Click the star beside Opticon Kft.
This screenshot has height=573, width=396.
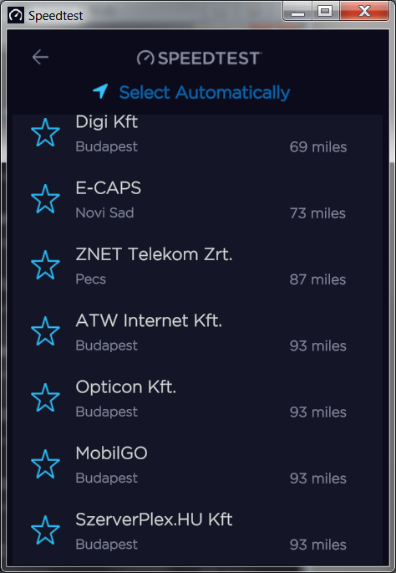(x=45, y=397)
